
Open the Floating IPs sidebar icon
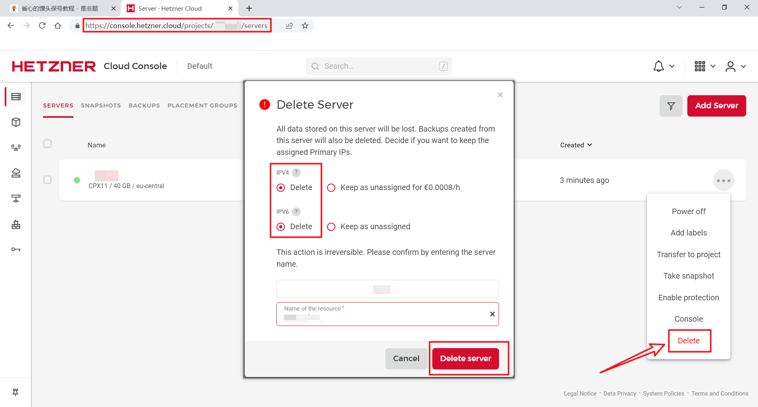tap(16, 173)
